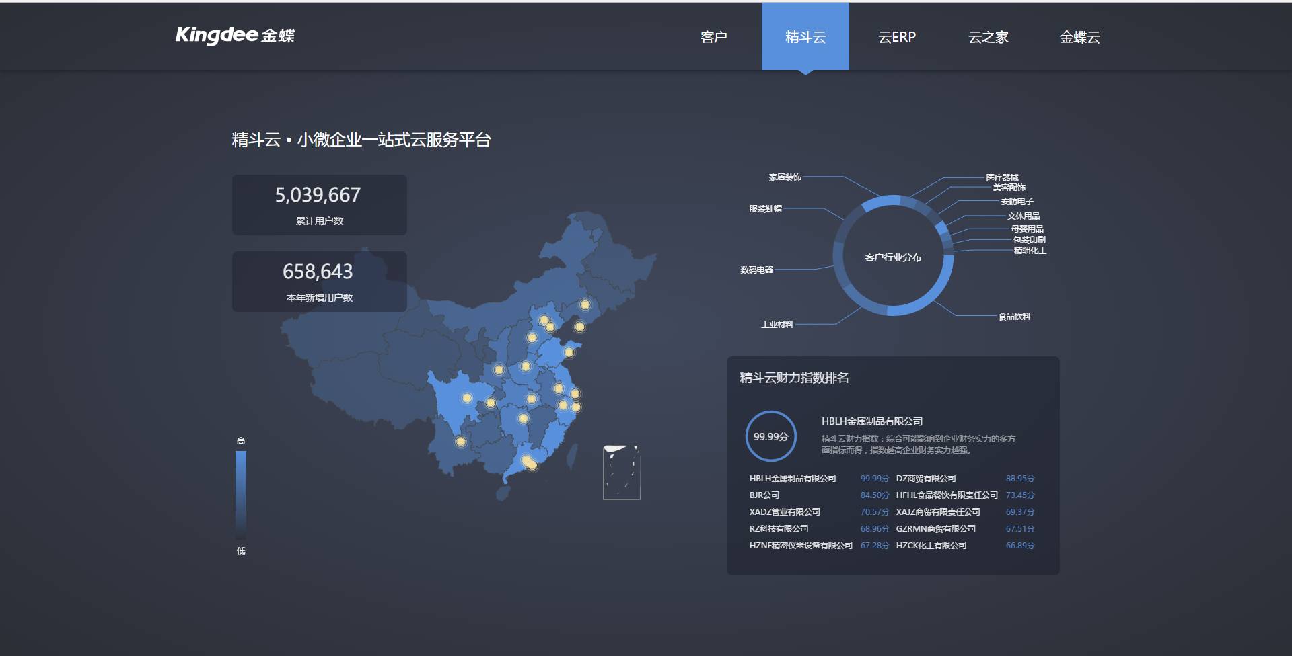Viewport: 1292px width, 656px height.
Task: Open the XAJZ商贸有限责任公司 ranking entry
Action: point(938,512)
